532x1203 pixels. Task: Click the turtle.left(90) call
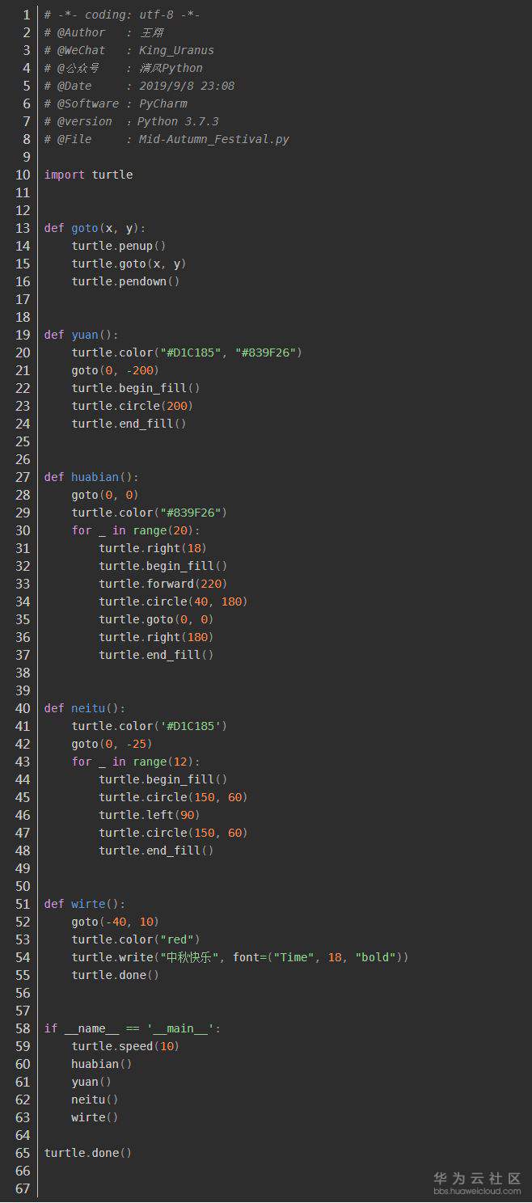coord(149,815)
